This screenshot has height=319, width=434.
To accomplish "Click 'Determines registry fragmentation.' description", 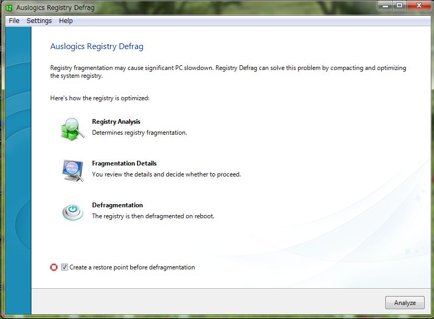I will [139, 133].
